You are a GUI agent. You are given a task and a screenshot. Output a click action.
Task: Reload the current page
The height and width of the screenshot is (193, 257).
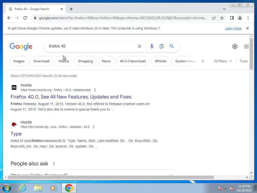pos(25,18)
